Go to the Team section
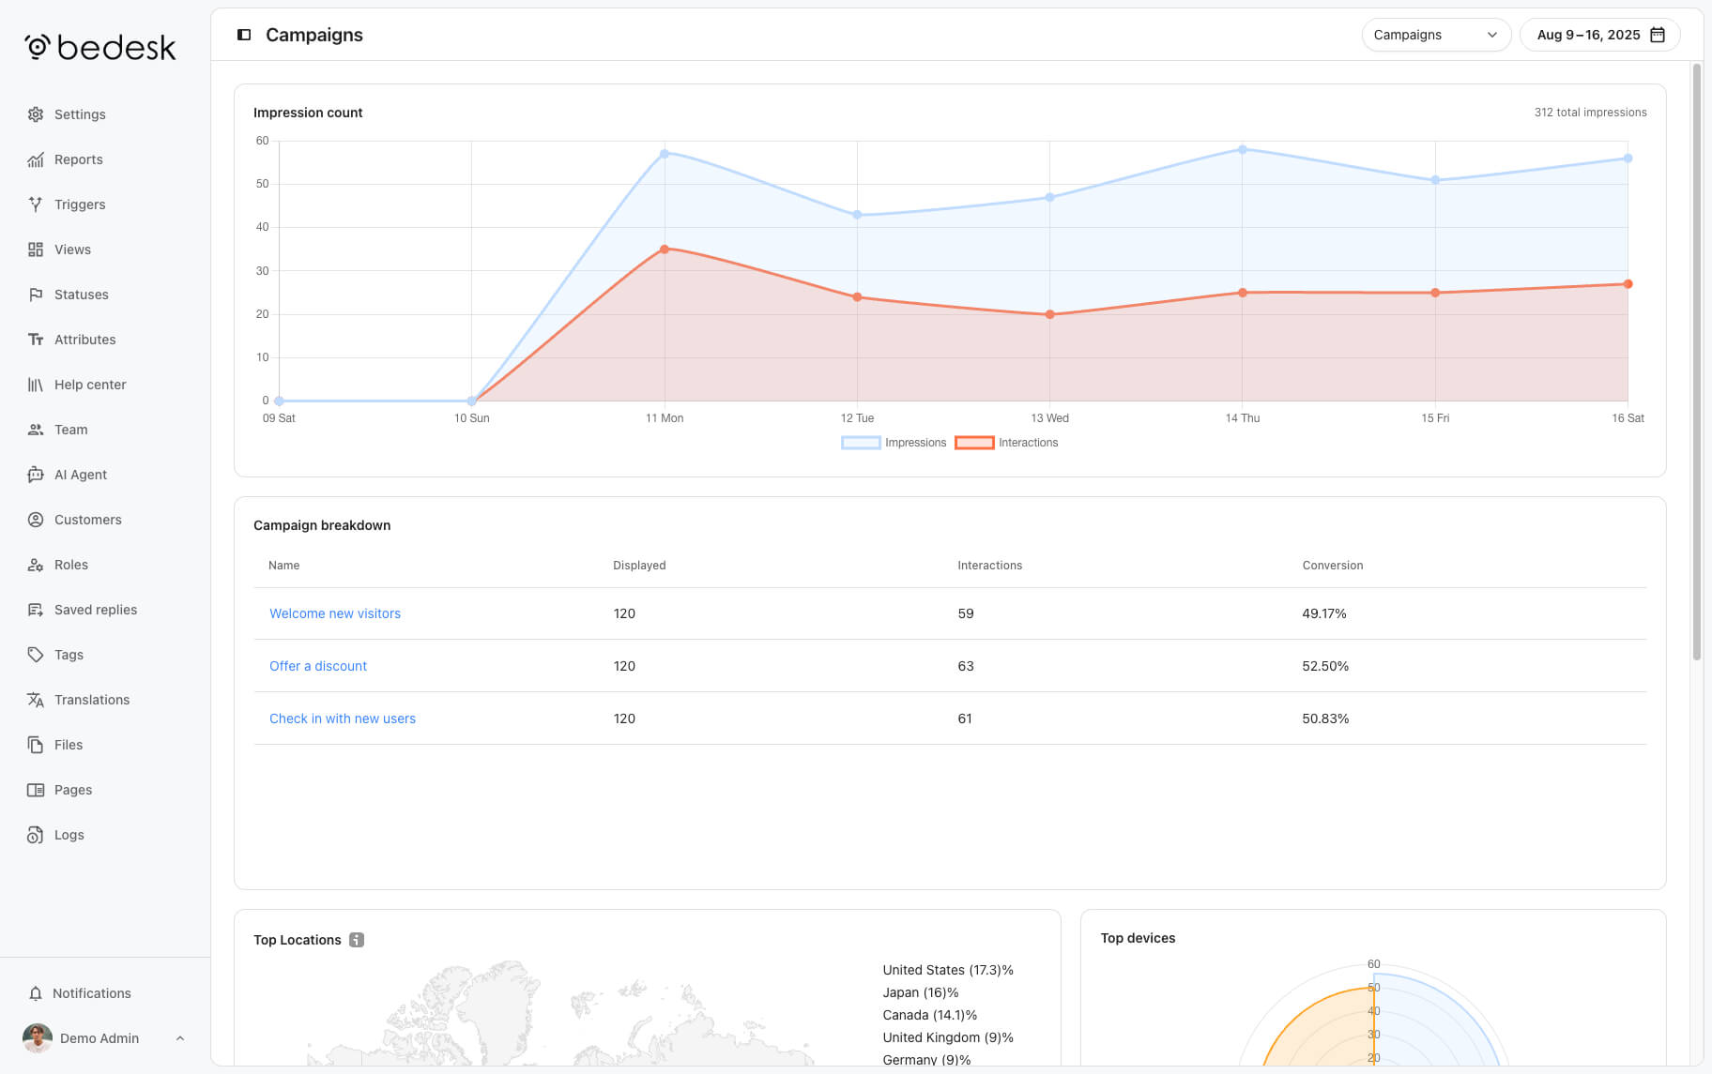 [x=71, y=430]
